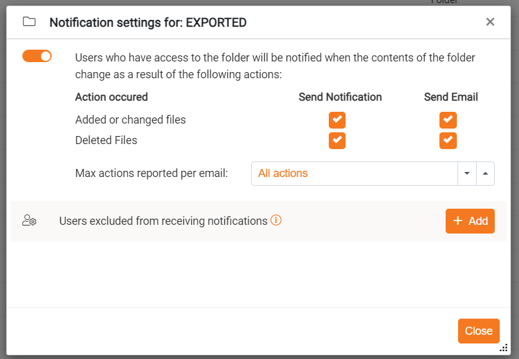Screen dimensions: 519x359
Task: Uncheck Send Email for Added or changed files
Action: pos(448,120)
